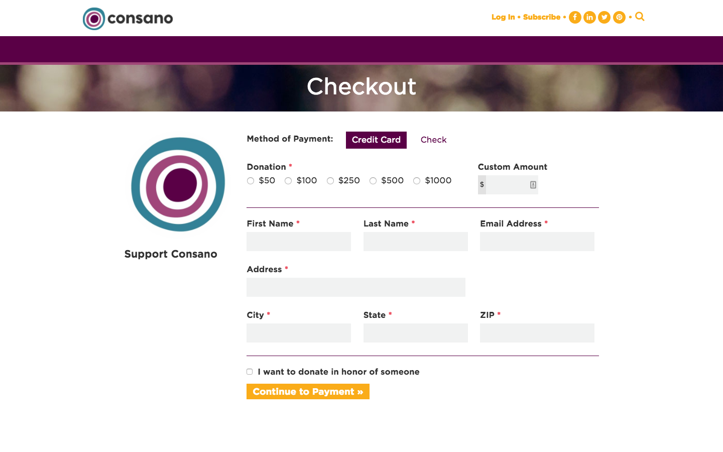Open Consano's Twitter page icon
Image resolution: width=723 pixels, height=452 pixels.
(x=605, y=18)
